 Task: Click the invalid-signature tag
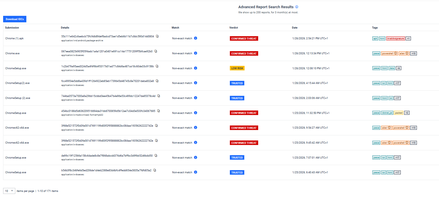click(395, 38)
